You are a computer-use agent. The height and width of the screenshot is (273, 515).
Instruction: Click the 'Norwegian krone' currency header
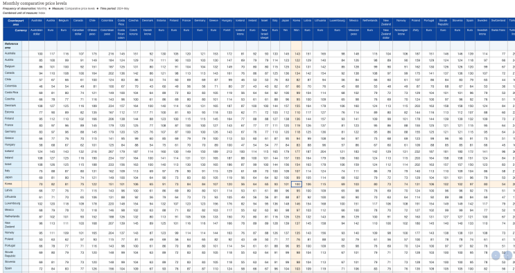pos(401,34)
